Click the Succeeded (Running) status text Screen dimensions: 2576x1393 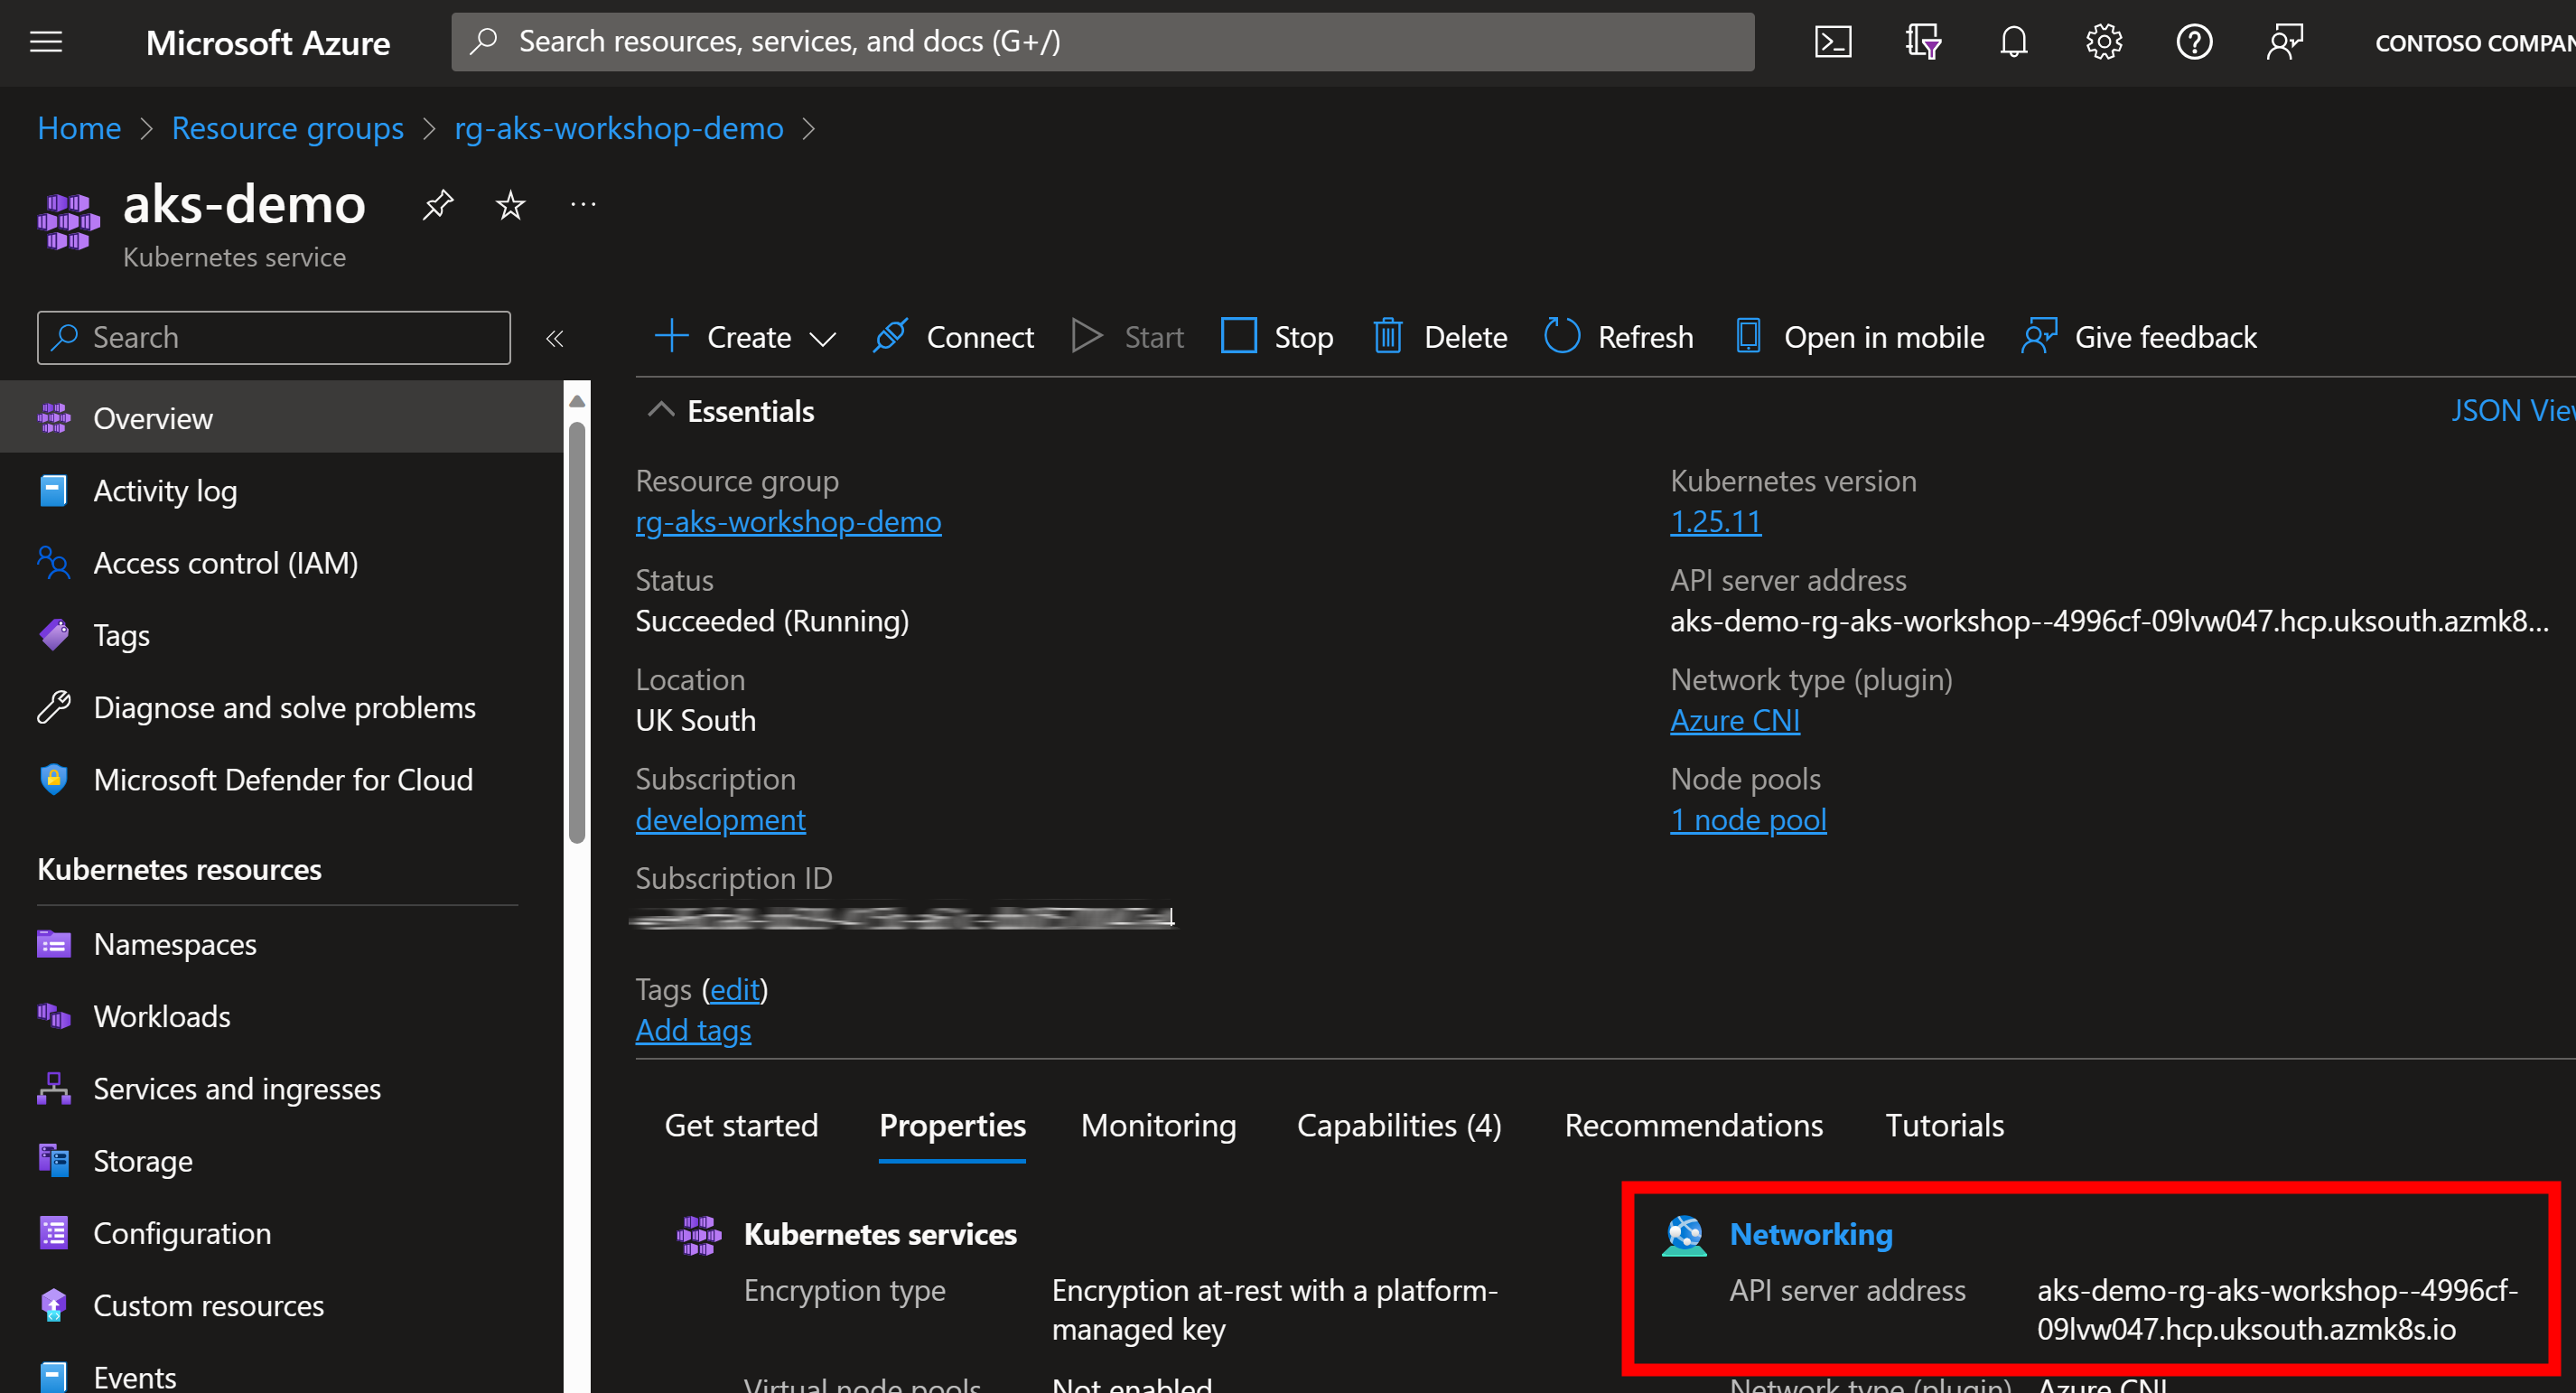click(772, 621)
